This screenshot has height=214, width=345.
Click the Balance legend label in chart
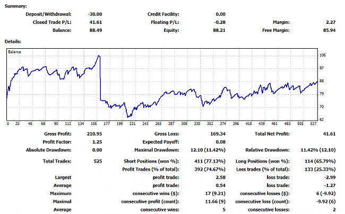tap(15, 52)
